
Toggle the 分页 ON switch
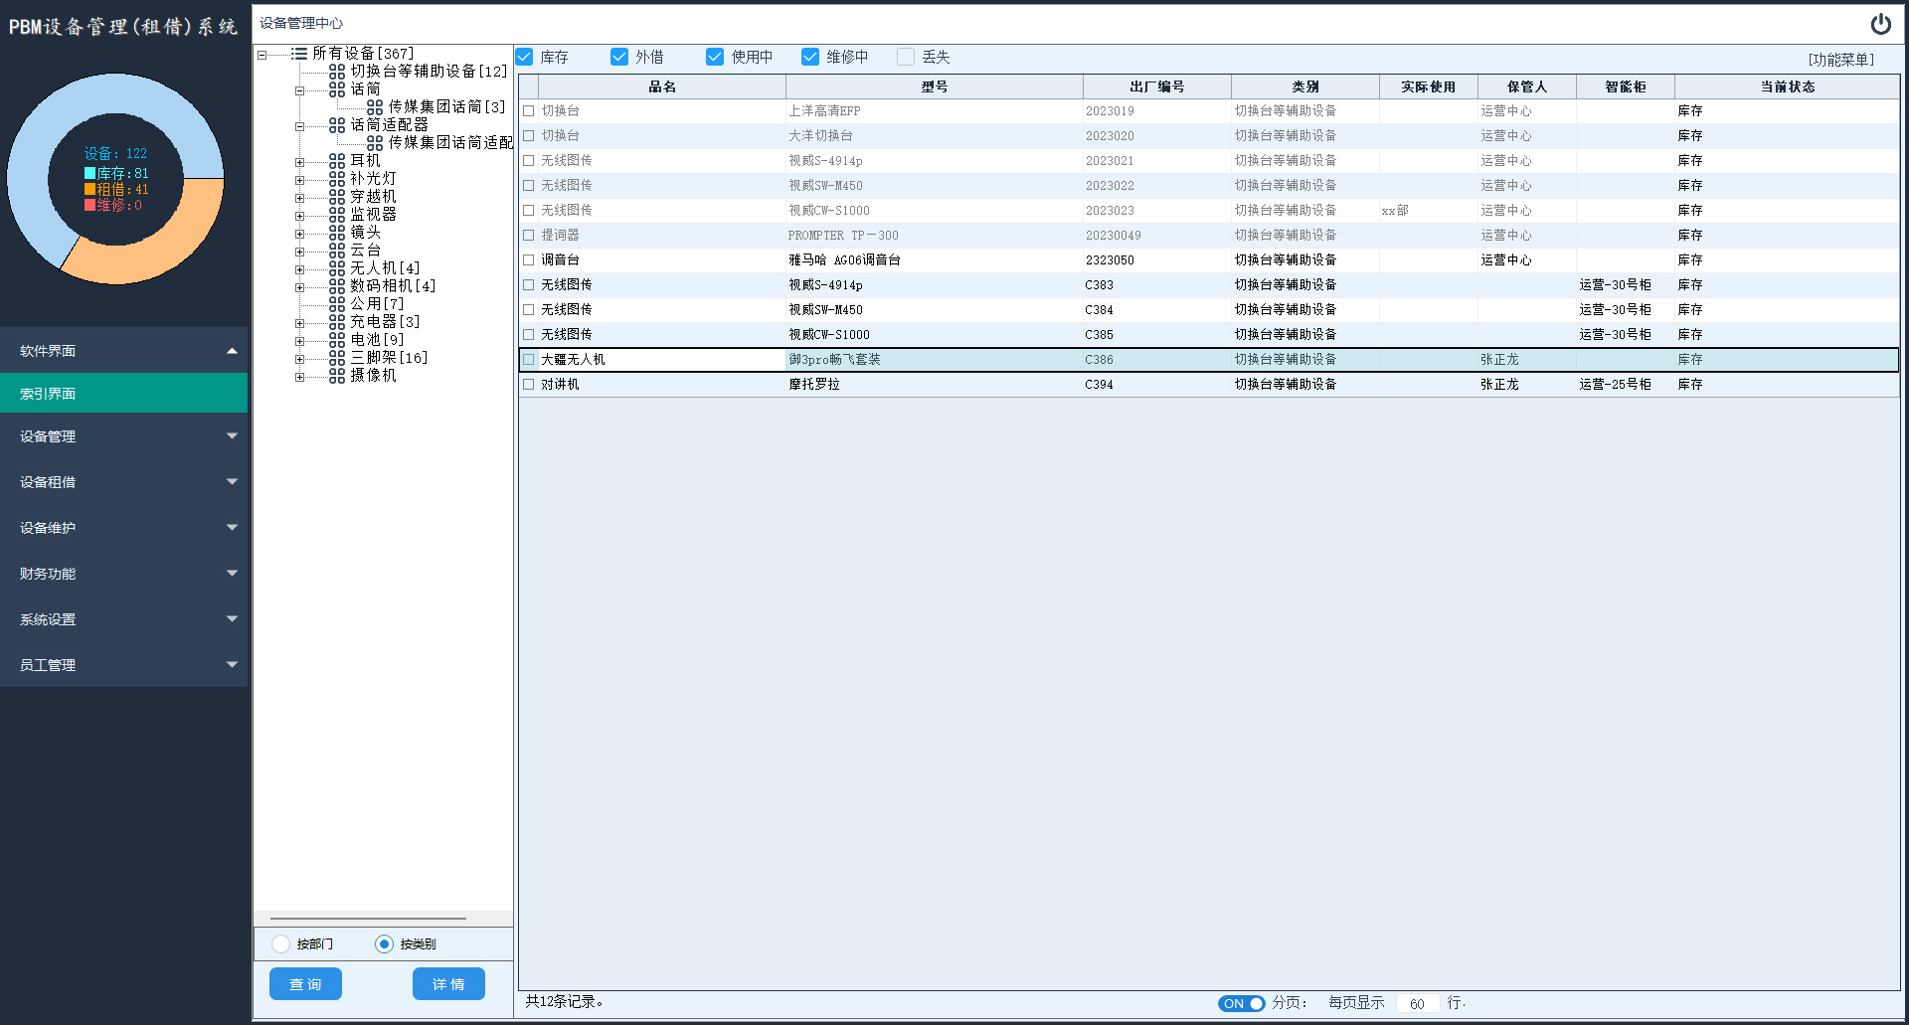click(x=1241, y=1003)
